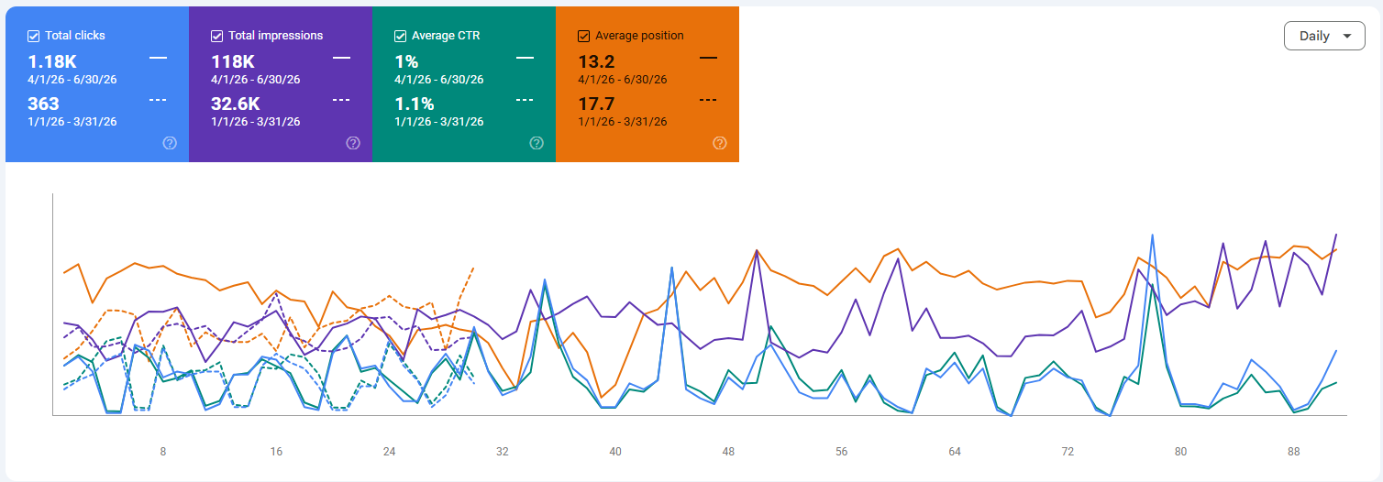Click the Total impressions card label
This screenshot has width=1383, height=482.
[x=276, y=36]
